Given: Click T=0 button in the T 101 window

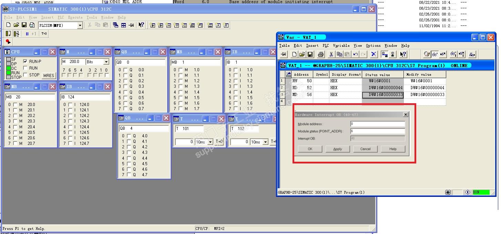Looking at the screenshot, I should (x=219, y=141).
